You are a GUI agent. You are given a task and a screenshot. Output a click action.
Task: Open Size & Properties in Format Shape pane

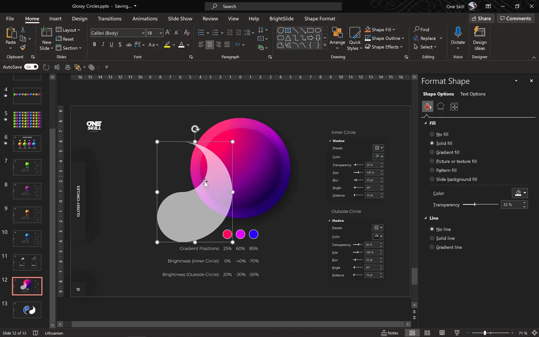pyautogui.click(x=454, y=106)
